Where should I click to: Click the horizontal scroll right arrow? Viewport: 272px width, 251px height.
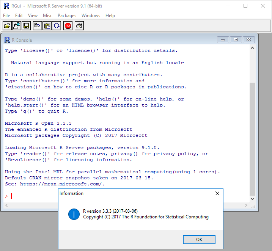pos(246,206)
